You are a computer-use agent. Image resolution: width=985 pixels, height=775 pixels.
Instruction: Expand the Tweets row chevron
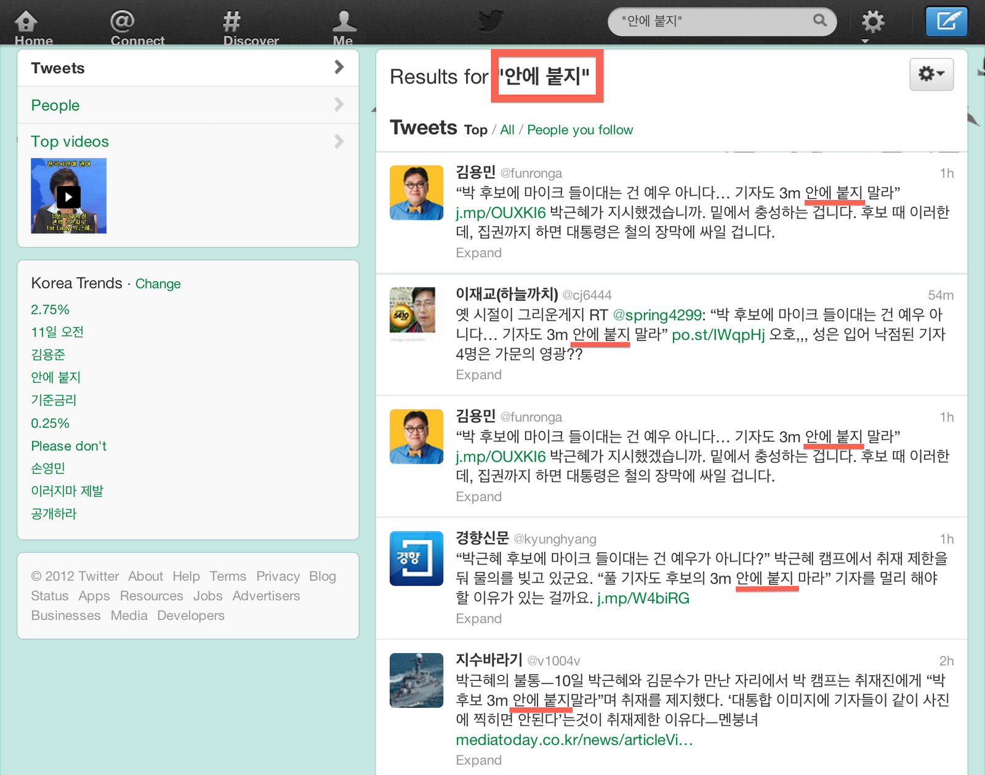[x=339, y=67]
